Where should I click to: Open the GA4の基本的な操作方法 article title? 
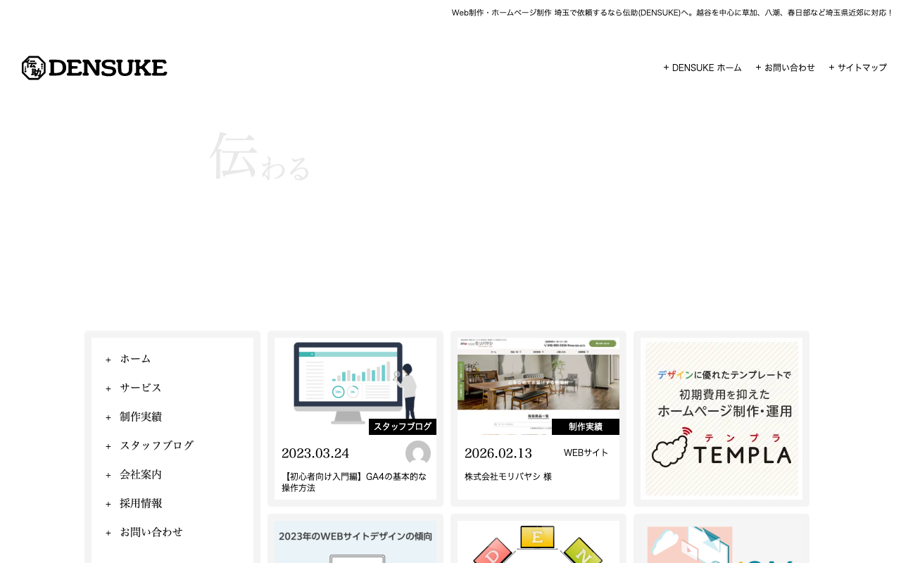[354, 482]
